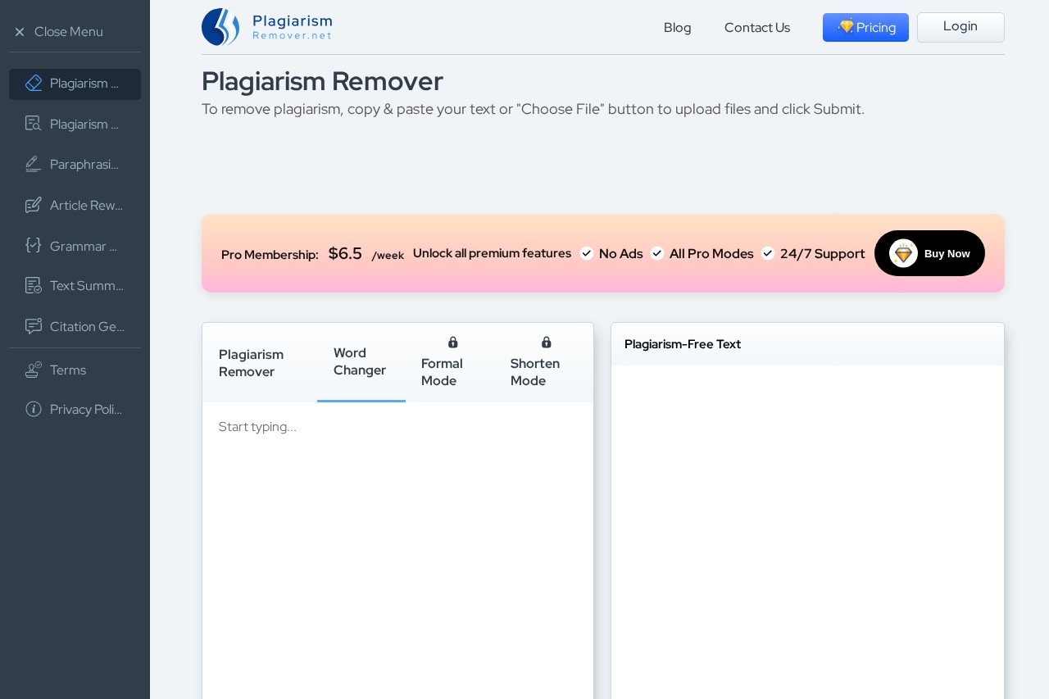
Task: Select the Grammar Checker sidebar icon
Action: coord(34,246)
